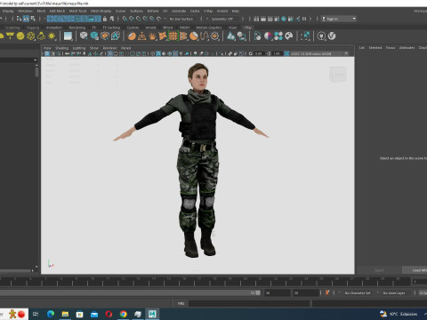
Task: Open the Cache menu
Action: pos(195,11)
